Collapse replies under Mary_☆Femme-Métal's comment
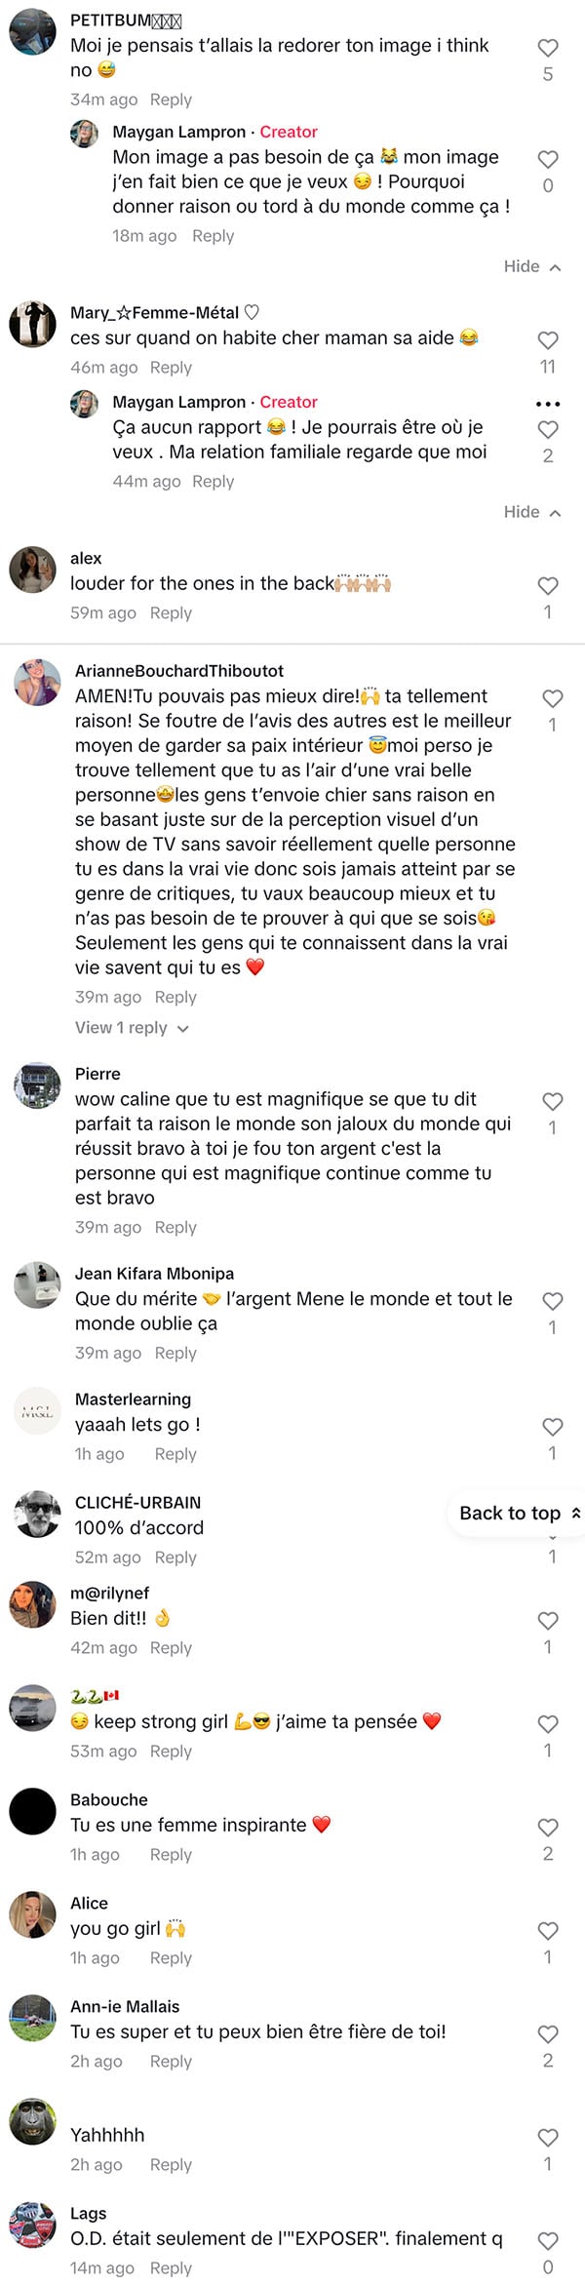The width and height of the screenshot is (585, 2286). (x=532, y=512)
